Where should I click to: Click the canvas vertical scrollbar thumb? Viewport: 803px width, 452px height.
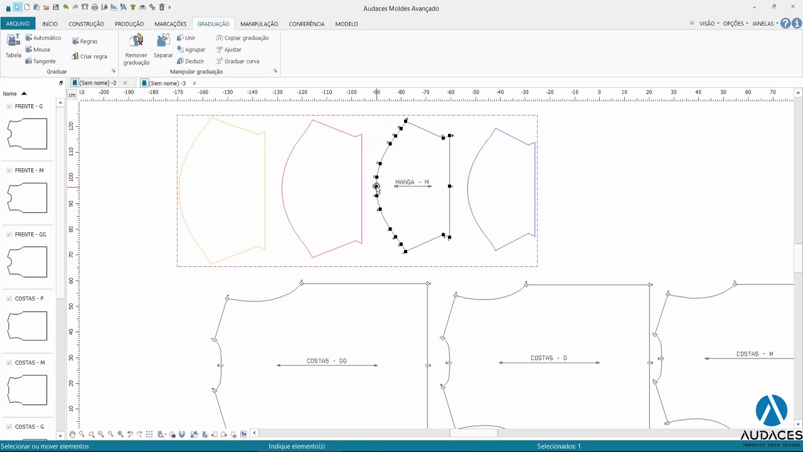coord(798,257)
